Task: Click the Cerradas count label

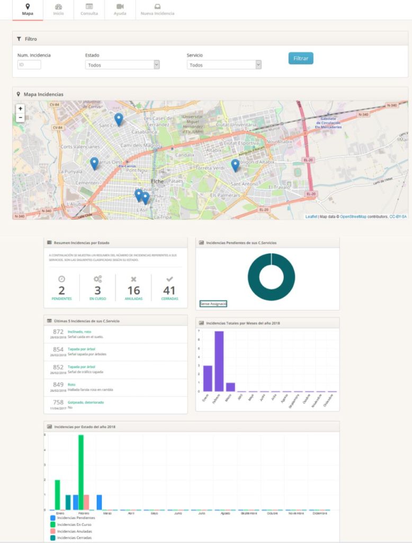Action: pyautogui.click(x=169, y=299)
